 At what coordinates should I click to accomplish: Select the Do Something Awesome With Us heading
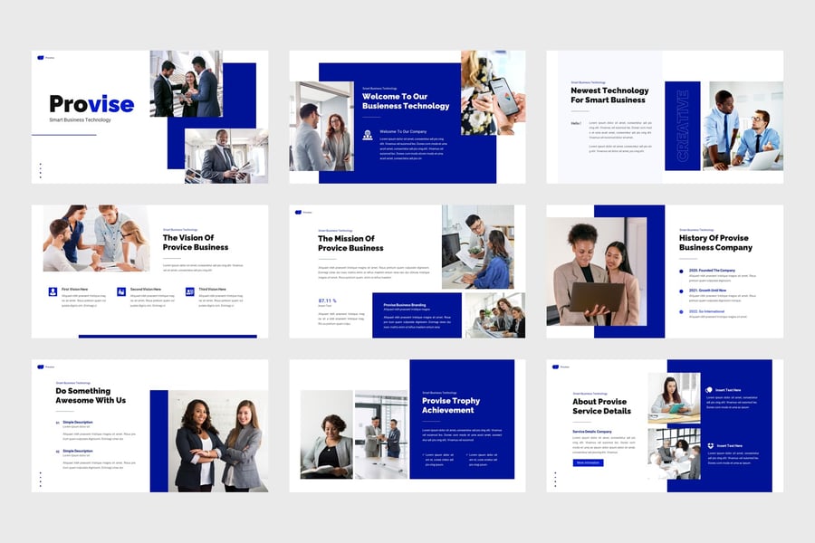pyautogui.click(x=91, y=395)
